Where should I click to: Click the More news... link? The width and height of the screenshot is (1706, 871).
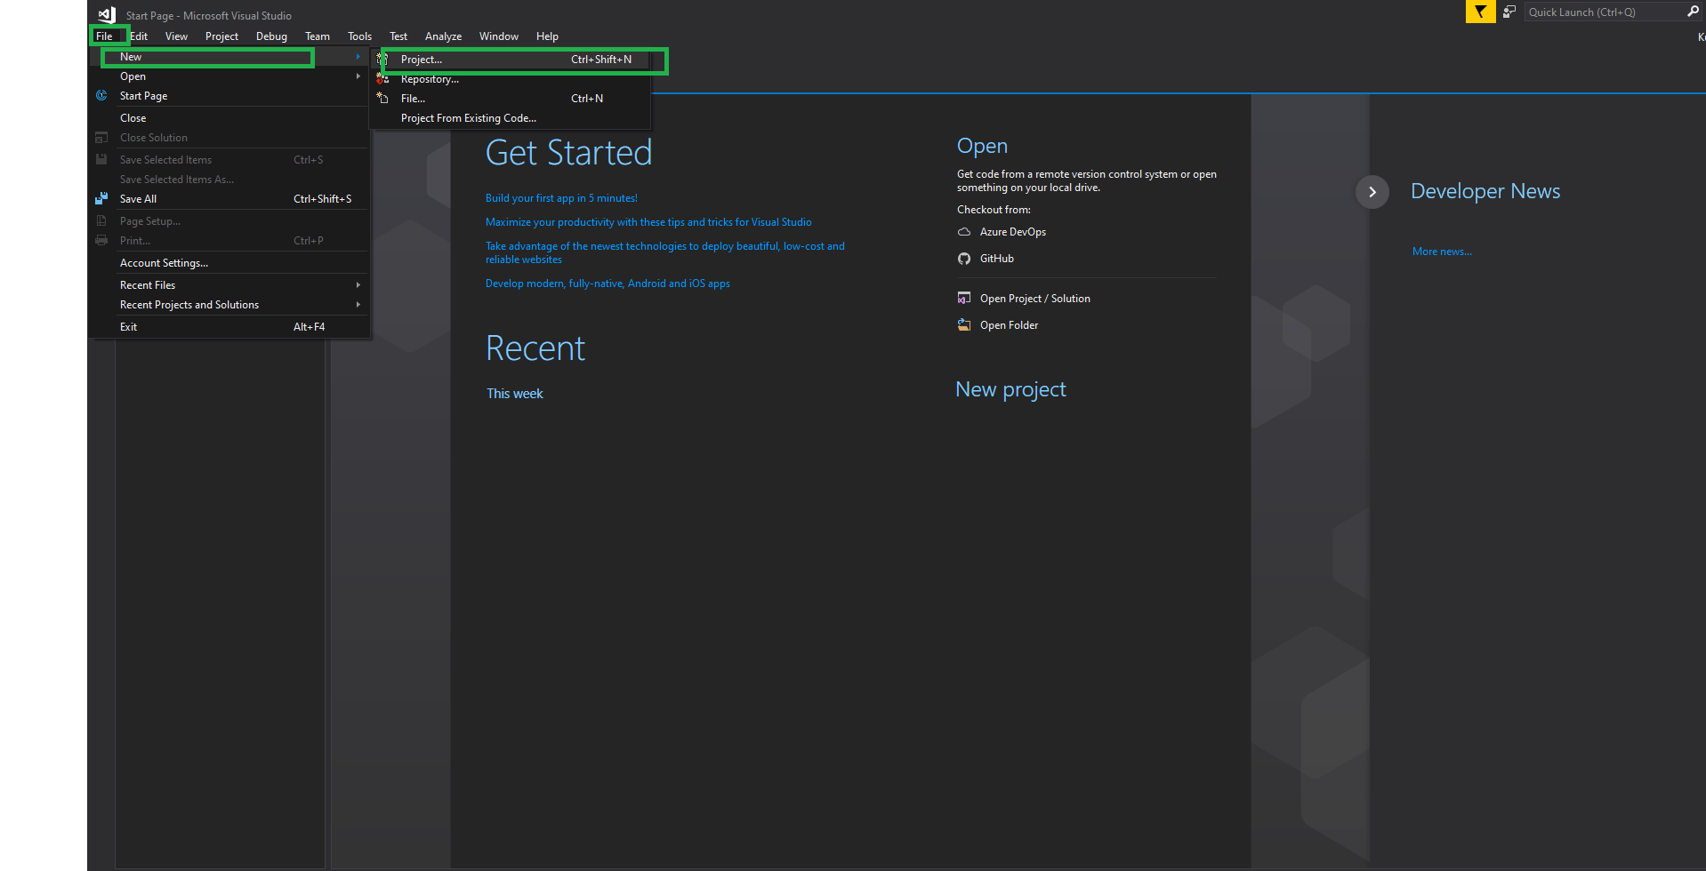click(1442, 252)
